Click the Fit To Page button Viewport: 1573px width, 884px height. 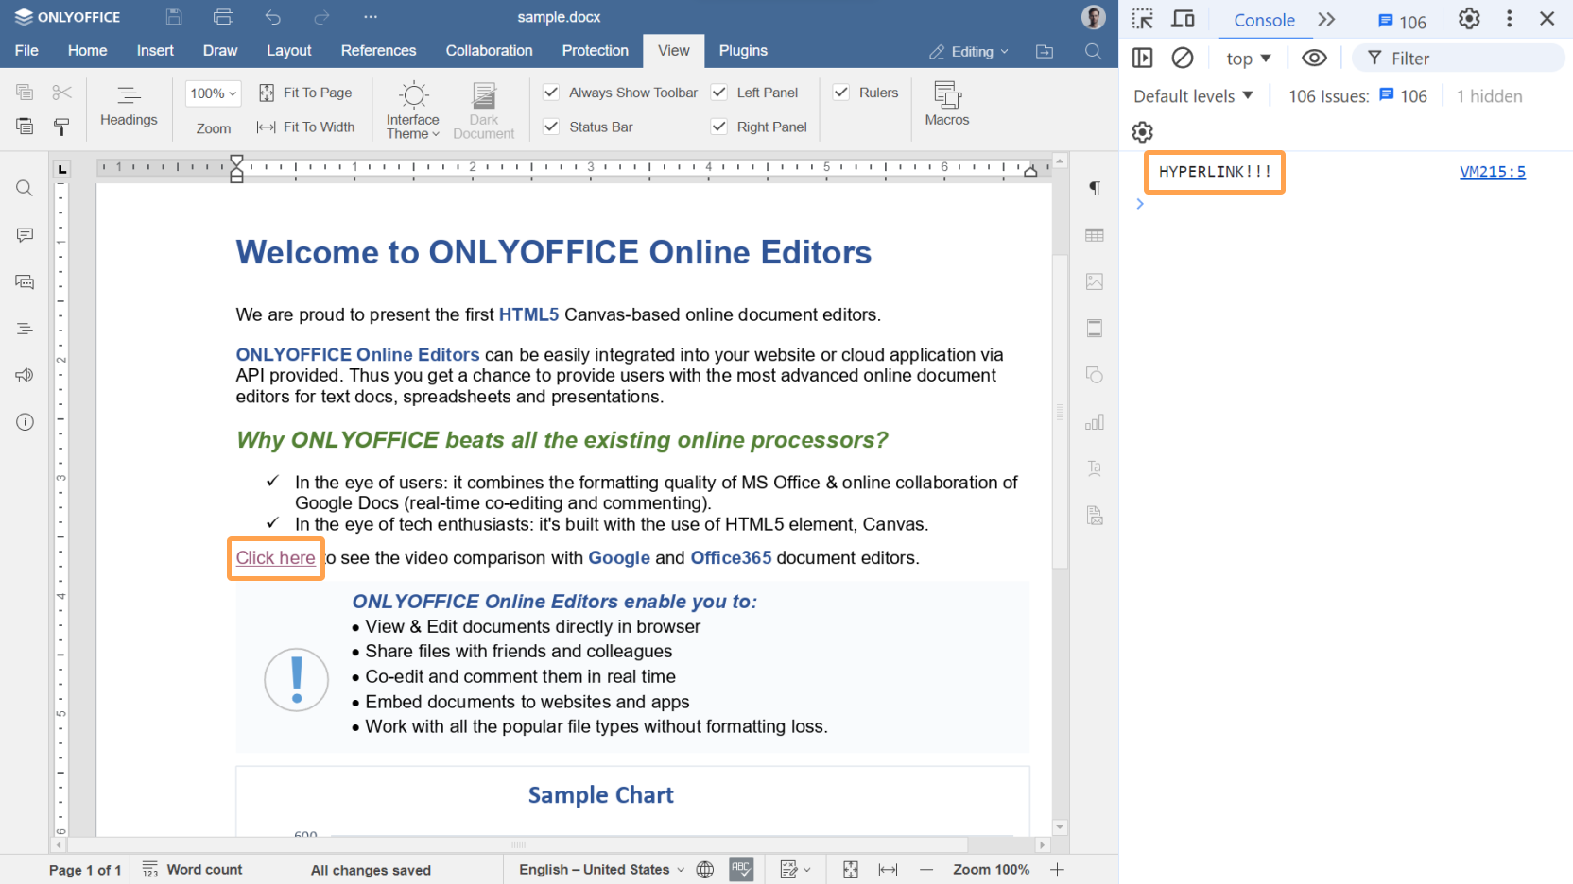305,93
